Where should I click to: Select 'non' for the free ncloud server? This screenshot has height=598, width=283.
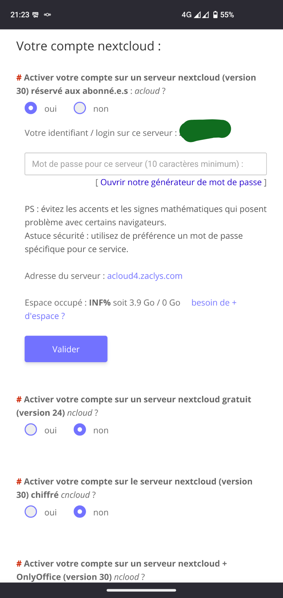click(80, 430)
